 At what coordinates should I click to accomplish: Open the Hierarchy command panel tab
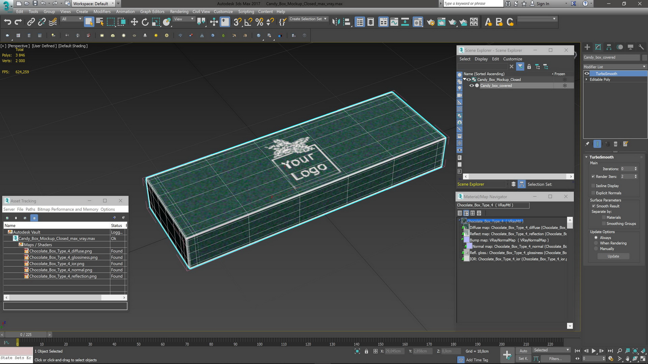609,47
